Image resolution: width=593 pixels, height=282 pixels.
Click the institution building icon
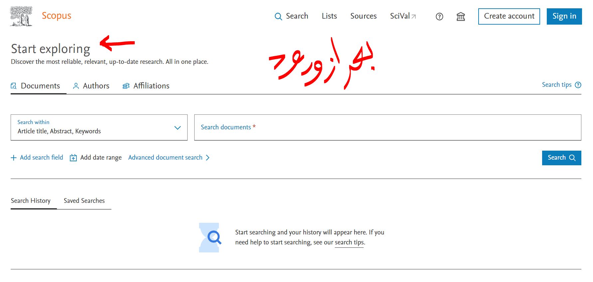click(x=461, y=16)
